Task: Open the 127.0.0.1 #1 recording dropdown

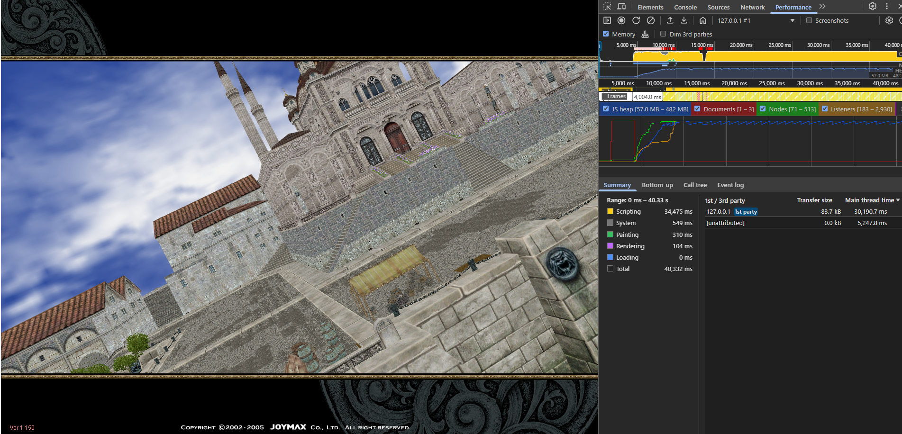Action: (x=756, y=20)
